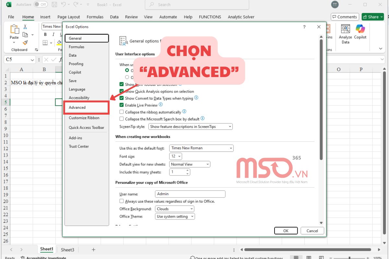Cancel formula entry with the X icon
This screenshot has width=389, height=259.
pos(46,60)
